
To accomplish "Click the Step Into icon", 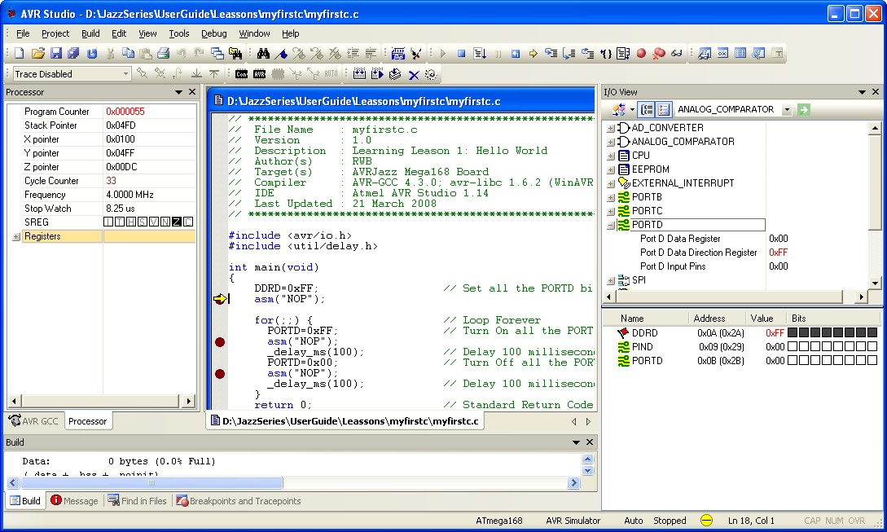I will 551,53.
